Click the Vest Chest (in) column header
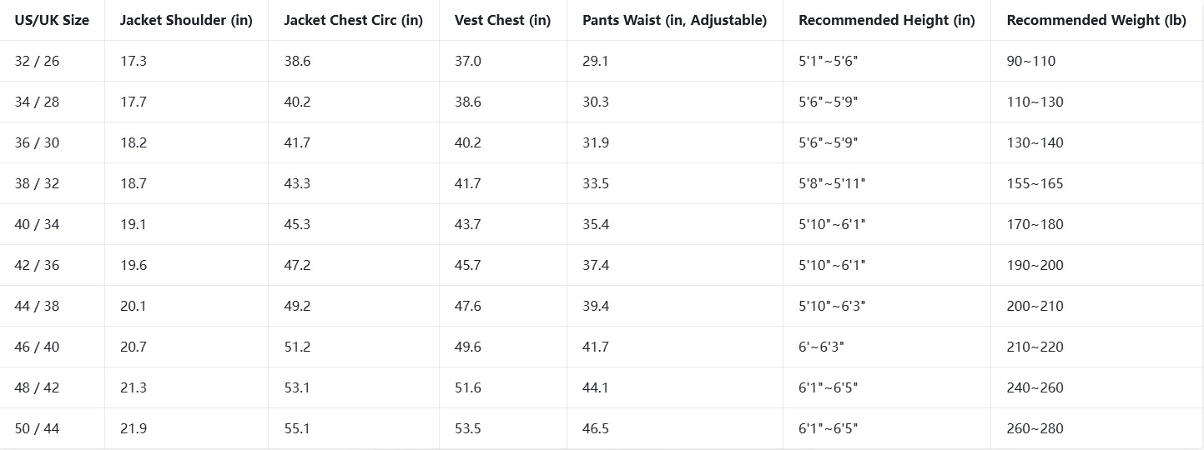 click(x=503, y=20)
